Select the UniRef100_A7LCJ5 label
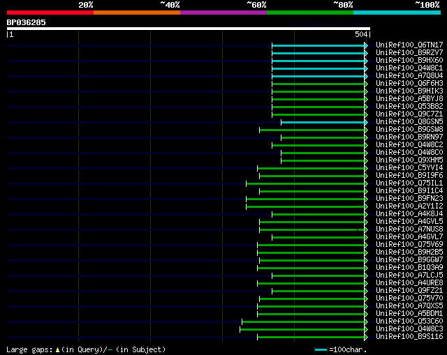The image size is (447, 355). tap(409, 275)
